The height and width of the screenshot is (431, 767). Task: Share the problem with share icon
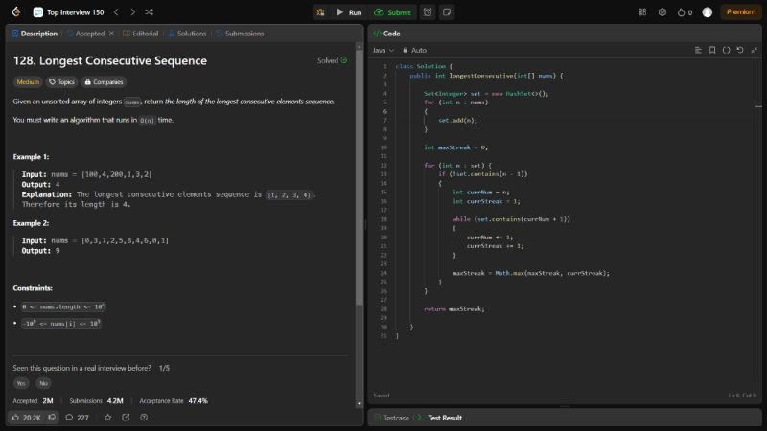126,418
